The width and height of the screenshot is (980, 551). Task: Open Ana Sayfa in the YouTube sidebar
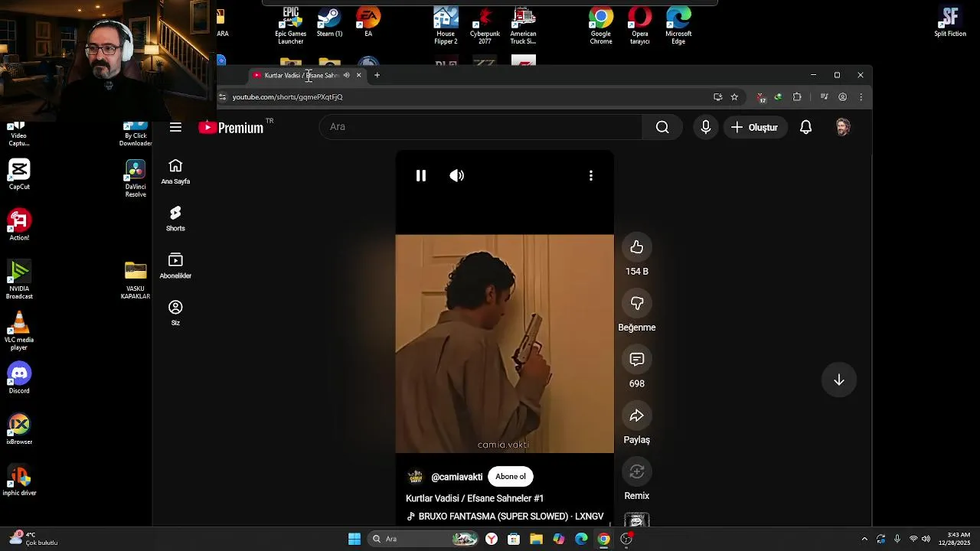click(x=175, y=172)
